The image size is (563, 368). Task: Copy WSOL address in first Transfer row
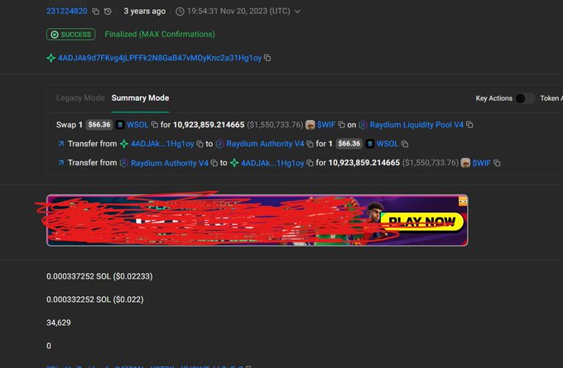(x=405, y=144)
